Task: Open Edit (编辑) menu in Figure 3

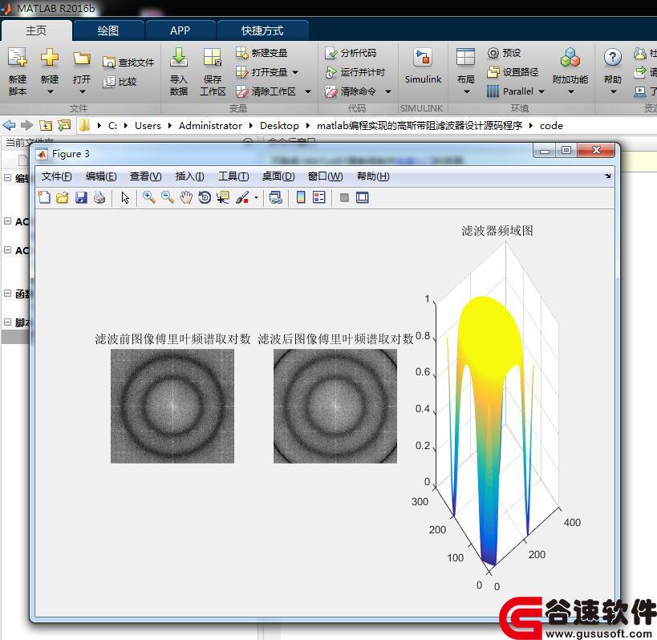Action: pyautogui.click(x=101, y=176)
